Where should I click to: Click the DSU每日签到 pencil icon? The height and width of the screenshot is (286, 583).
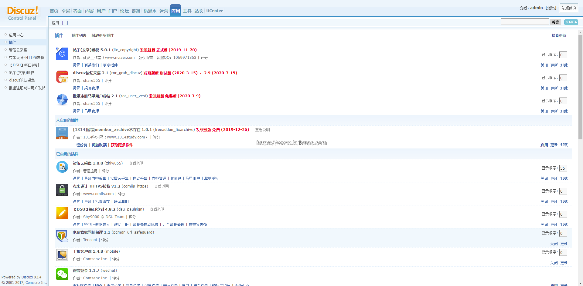tap(62, 213)
